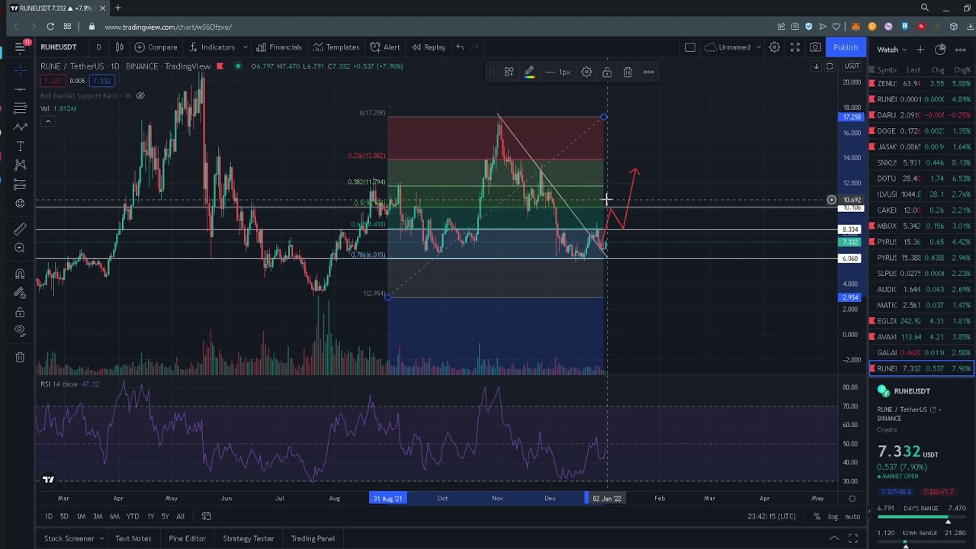The width and height of the screenshot is (976, 549).
Task: Set the 1Y time range
Action: click(150, 516)
